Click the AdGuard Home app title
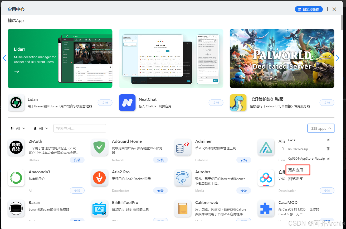 point(127,141)
